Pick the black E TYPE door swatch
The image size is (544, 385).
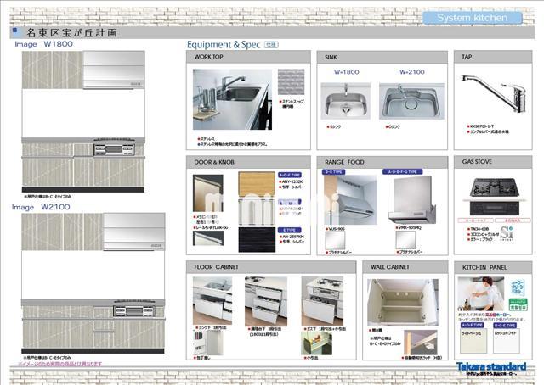pyautogui.click(x=257, y=240)
